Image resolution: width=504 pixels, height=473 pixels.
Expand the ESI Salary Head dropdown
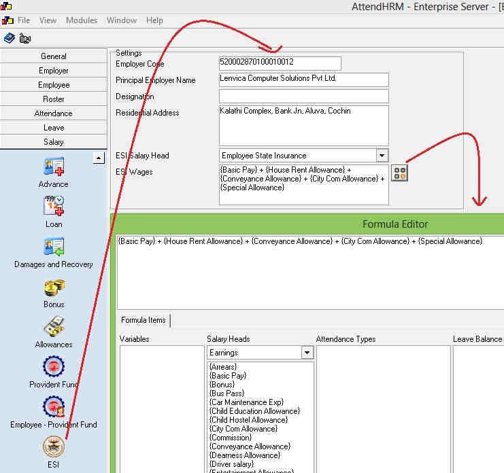click(382, 156)
